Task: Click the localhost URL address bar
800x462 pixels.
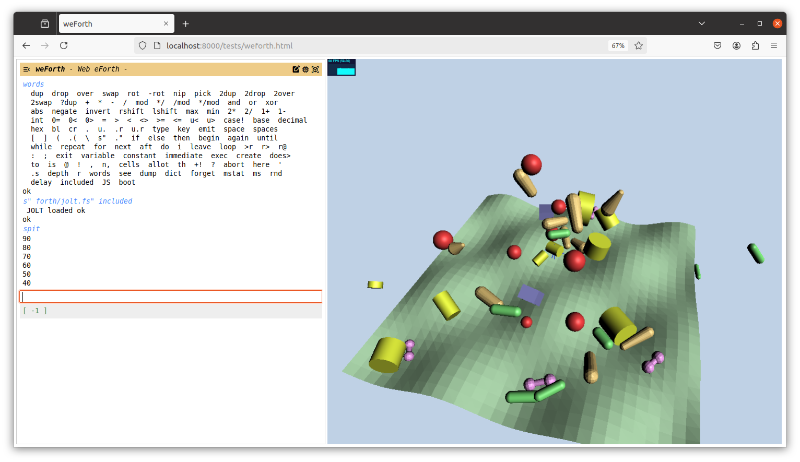Action: 366,46
